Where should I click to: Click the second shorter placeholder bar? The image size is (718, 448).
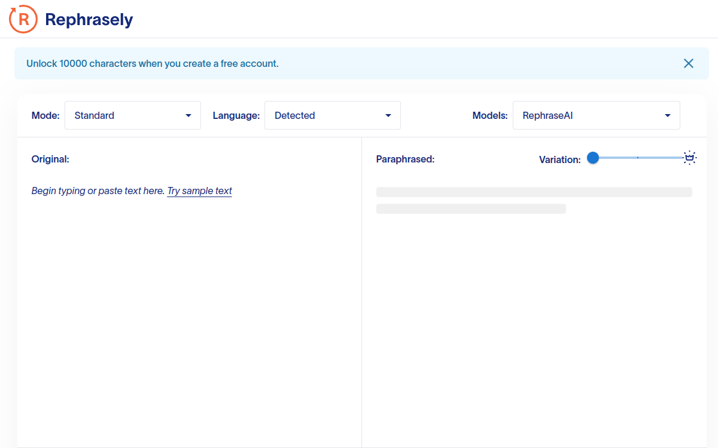pyautogui.click(x=471, y=208)
